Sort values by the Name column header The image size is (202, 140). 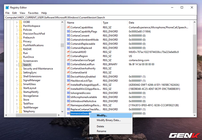coord(84,23)
